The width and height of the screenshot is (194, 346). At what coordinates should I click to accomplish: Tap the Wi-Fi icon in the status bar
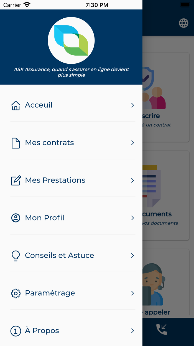[x=27, y=4]
